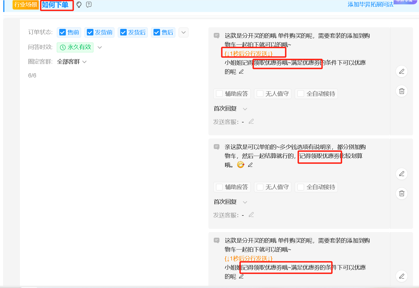Click the 永久有效 validity tag
Image resolution: width=419 pixels, height=288 pixels.
tap(75, 47)
